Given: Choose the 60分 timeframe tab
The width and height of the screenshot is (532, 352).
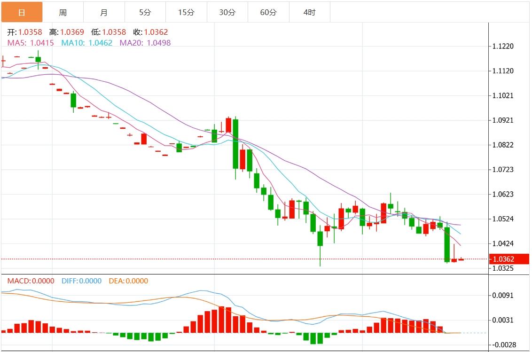Looking at the screenshot, I should (268, 12).
